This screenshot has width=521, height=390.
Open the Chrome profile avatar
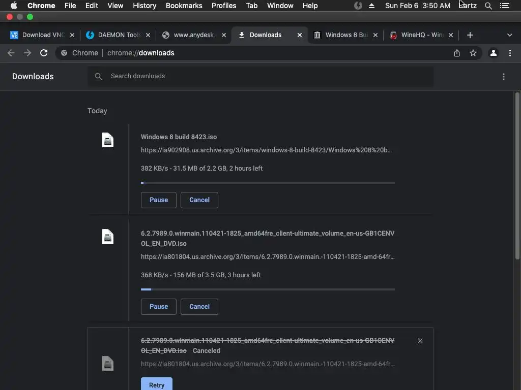493,53
